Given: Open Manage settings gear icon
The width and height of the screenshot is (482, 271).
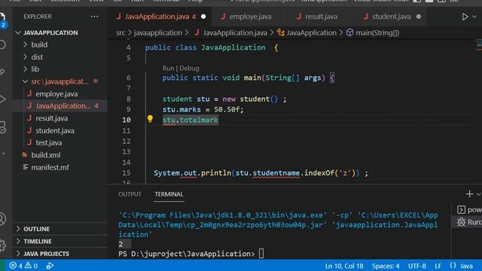Looking at the screenshot, I should [2, 245].
